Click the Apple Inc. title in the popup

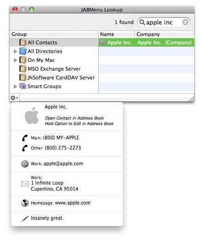point(56,107)
